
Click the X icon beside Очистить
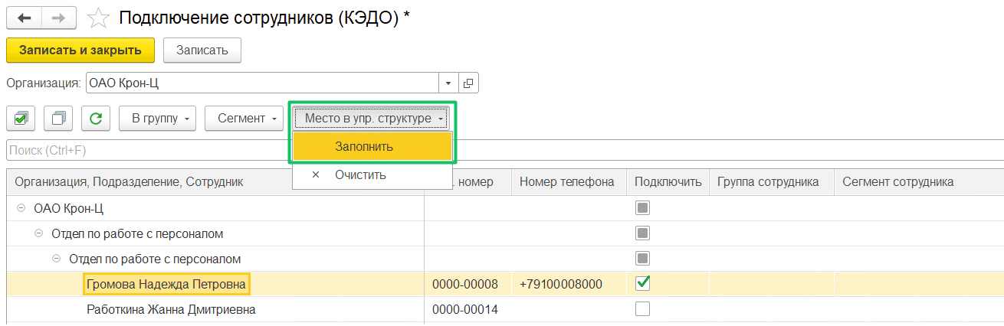pyautogui.click(x=316, y=175)
